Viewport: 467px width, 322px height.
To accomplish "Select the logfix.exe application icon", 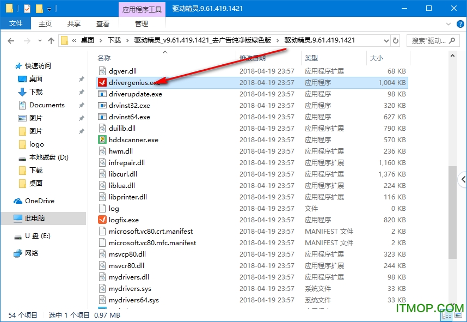I will coord(101,220).
